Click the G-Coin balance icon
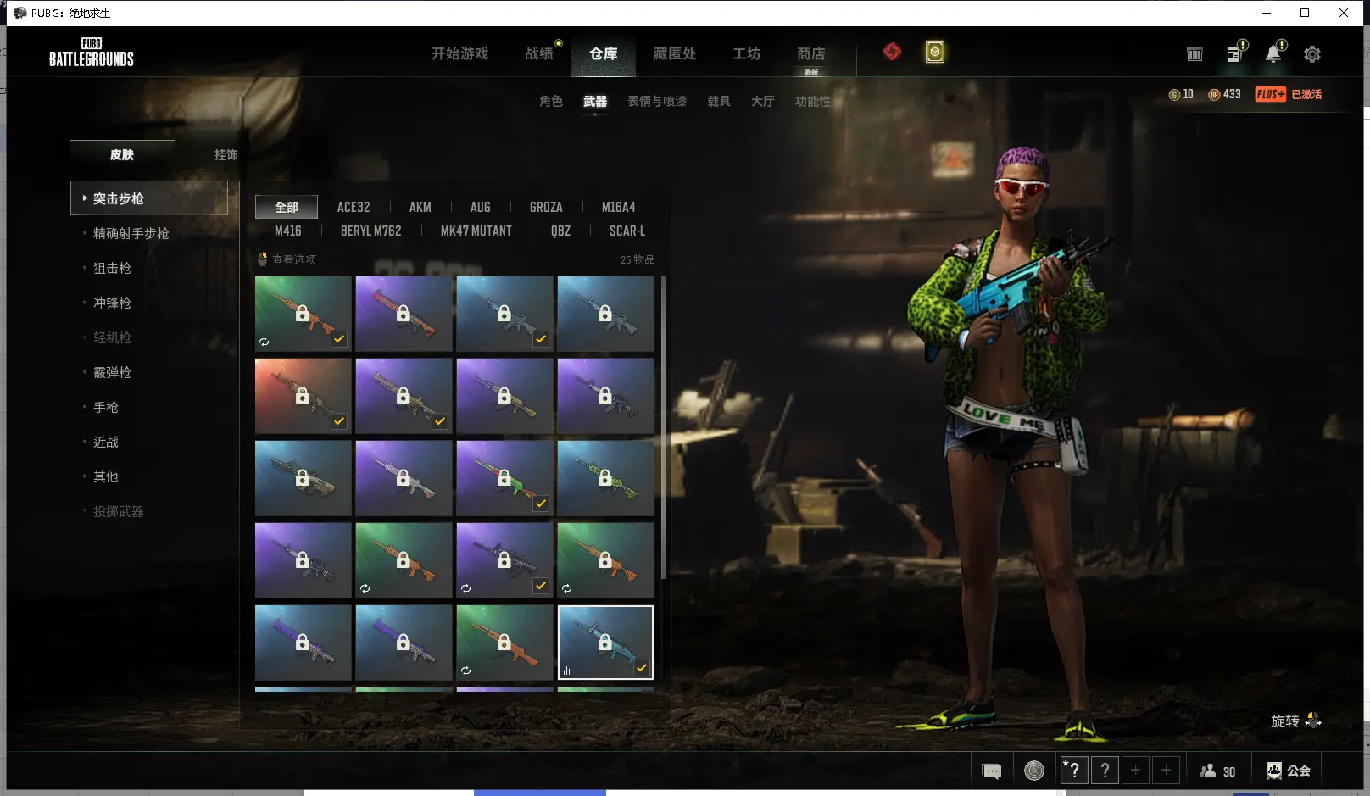This screenshot has width=1370, height=796. coord(1174,94)
